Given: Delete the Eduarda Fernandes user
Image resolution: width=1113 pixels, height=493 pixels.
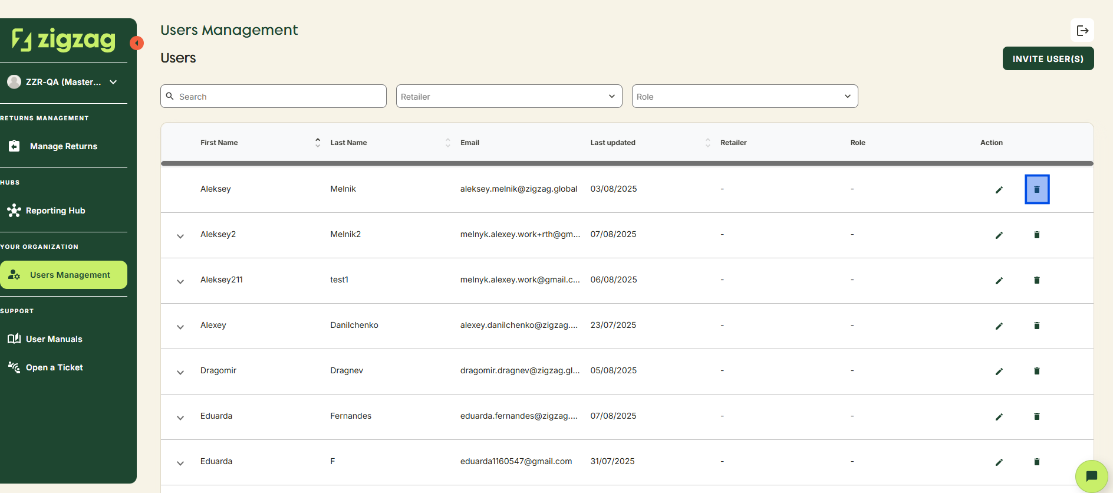Looking at the screenshot, I should point(1036,416).
